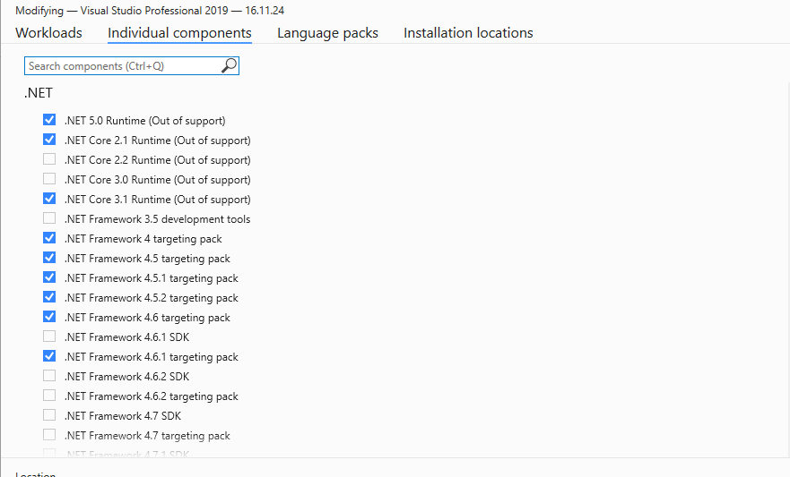Focus the Search components field

pos(132,66)
